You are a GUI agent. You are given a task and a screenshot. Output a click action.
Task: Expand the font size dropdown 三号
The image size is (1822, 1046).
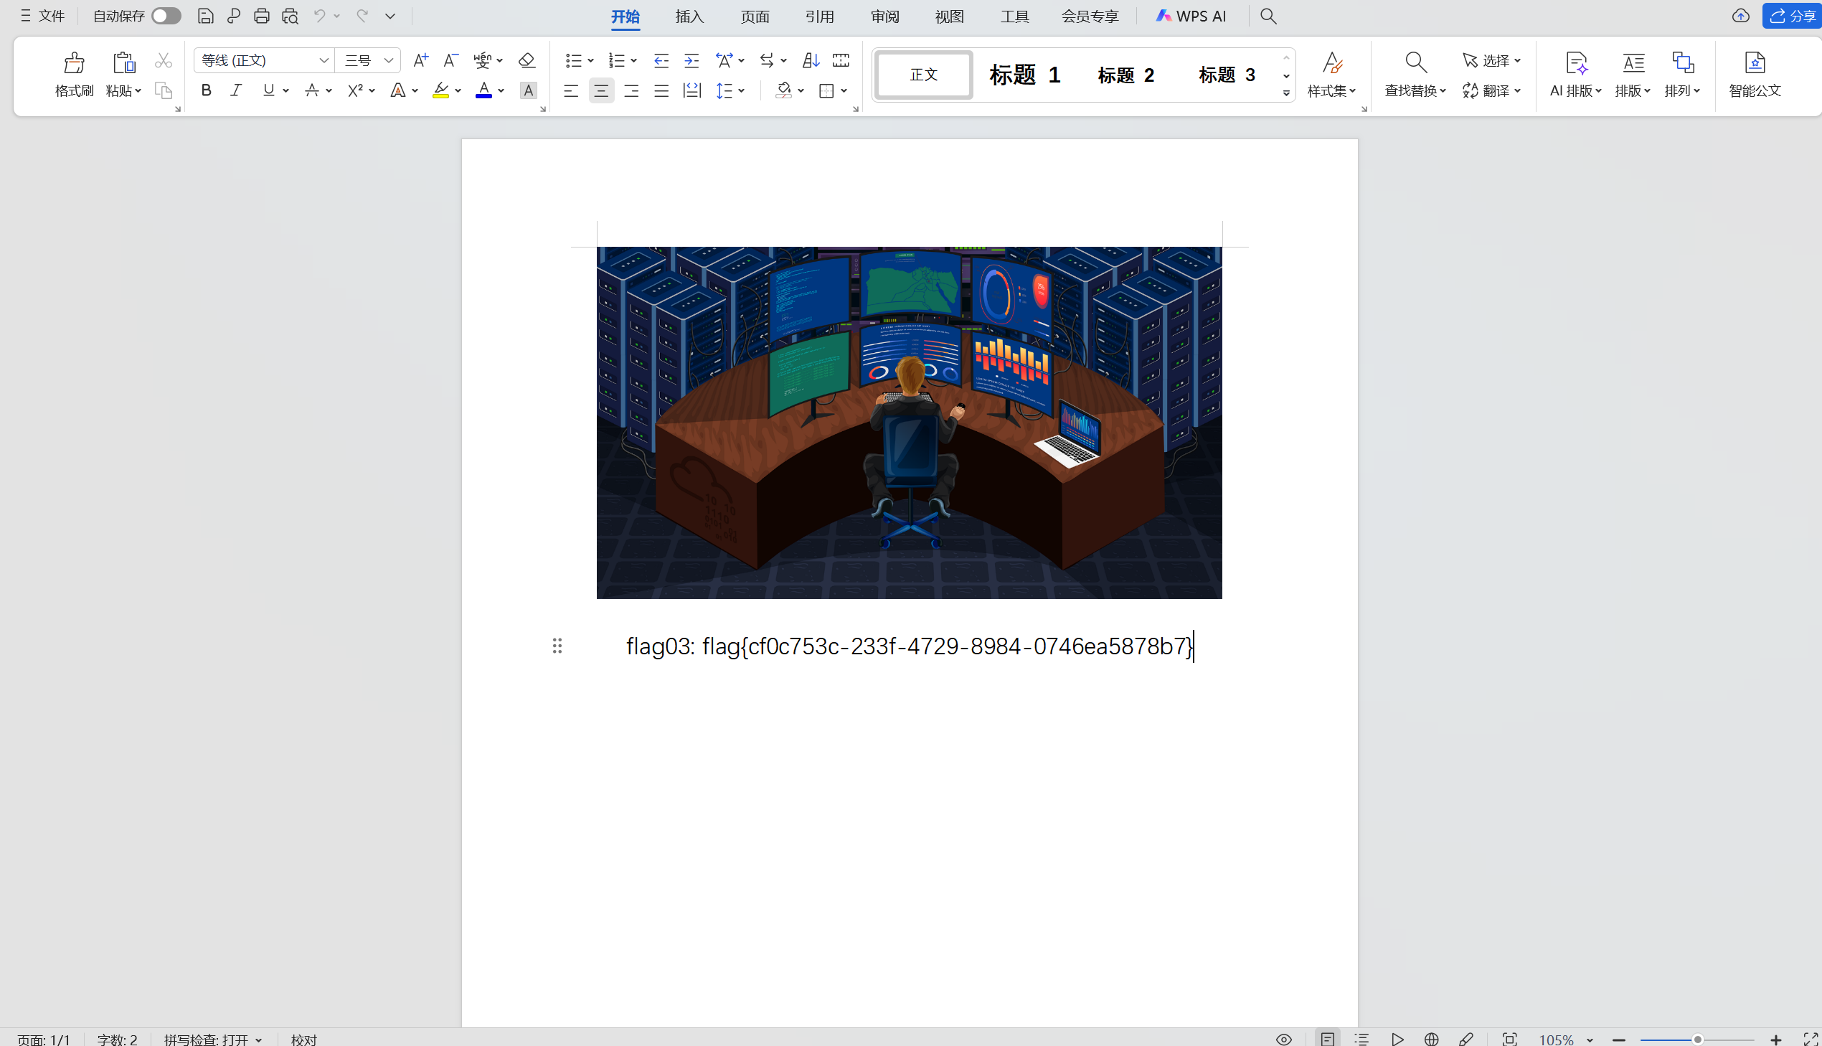point(389,60)
